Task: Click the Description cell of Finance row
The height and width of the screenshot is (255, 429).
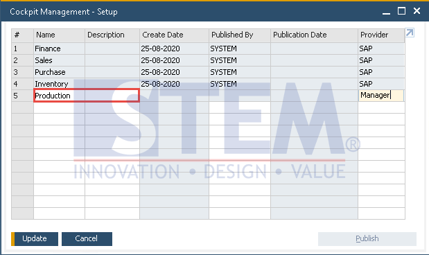Action: (112, 49)
